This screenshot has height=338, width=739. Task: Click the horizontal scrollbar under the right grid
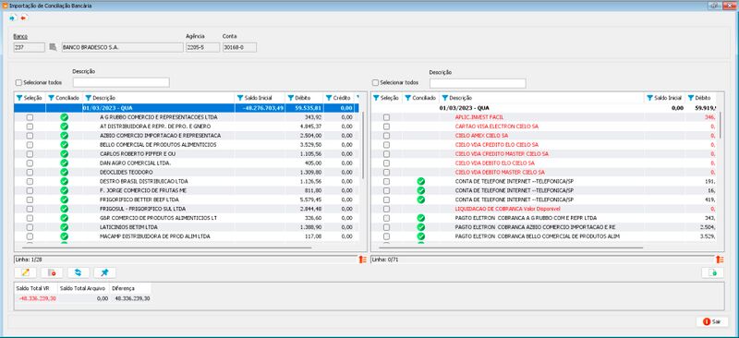tap(511, 247)
